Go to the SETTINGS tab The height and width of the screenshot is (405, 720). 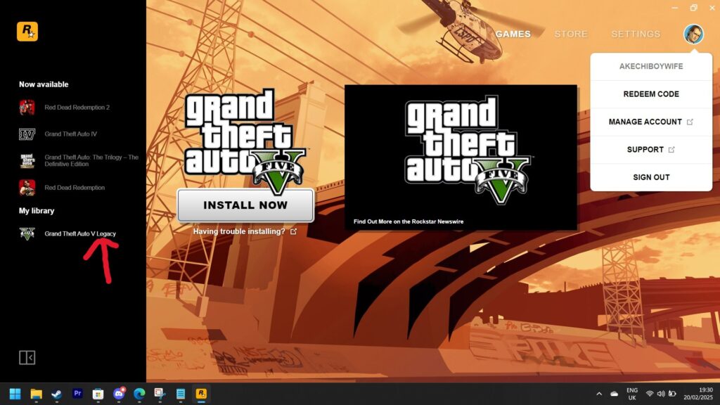point(635,34)
